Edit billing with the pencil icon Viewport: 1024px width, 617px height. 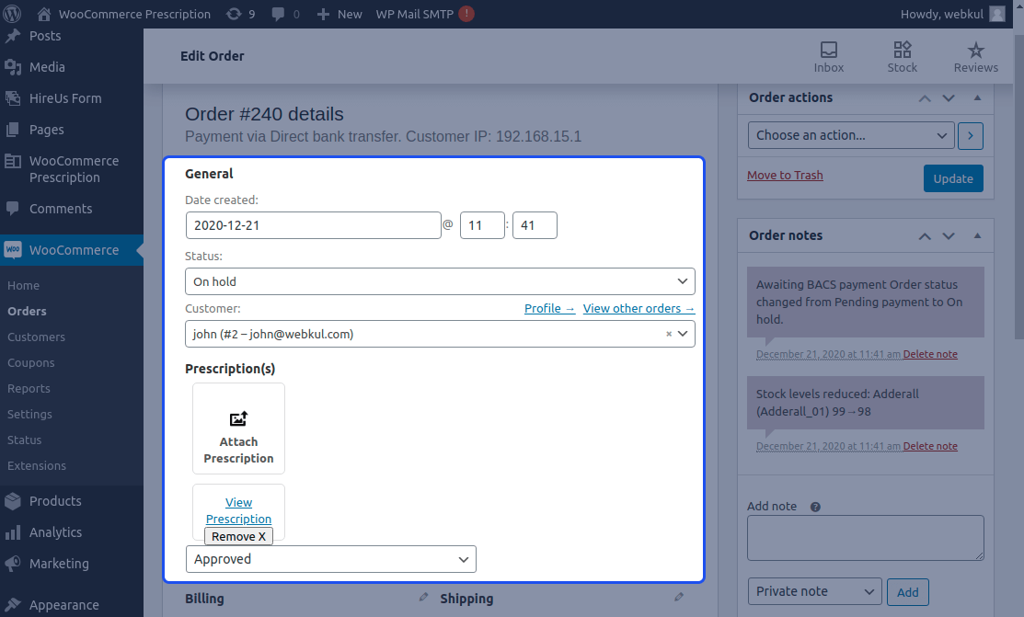[x=423, y=597]
